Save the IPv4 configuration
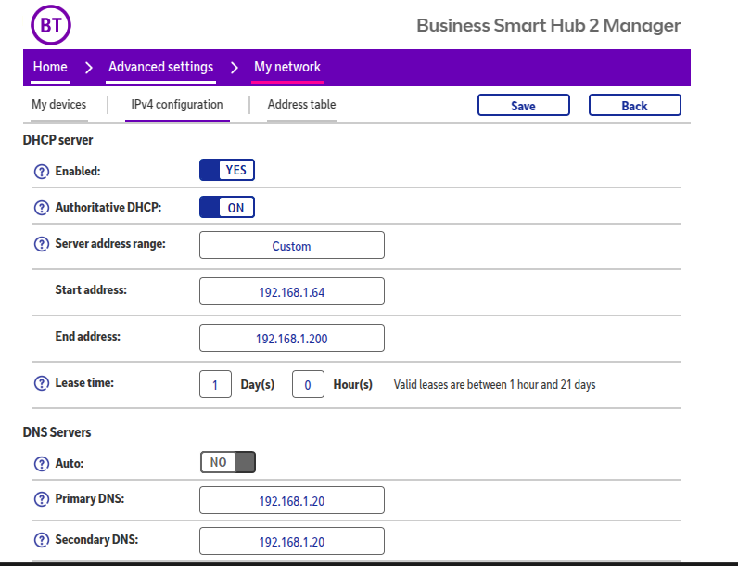The width and height of the screenshot is (738, 566). click(524, 105)
